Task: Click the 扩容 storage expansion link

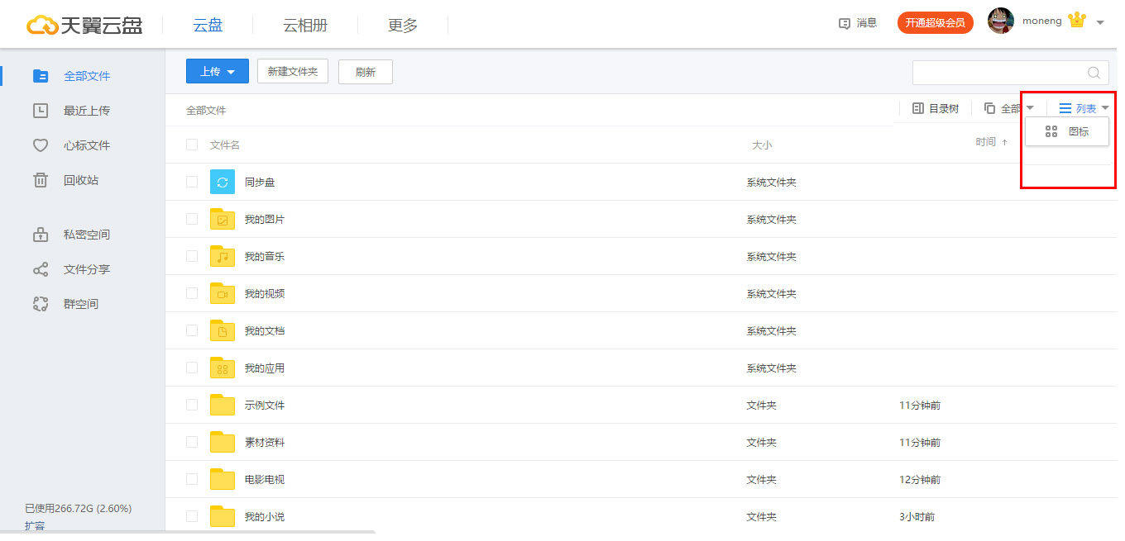Action: 36,525
